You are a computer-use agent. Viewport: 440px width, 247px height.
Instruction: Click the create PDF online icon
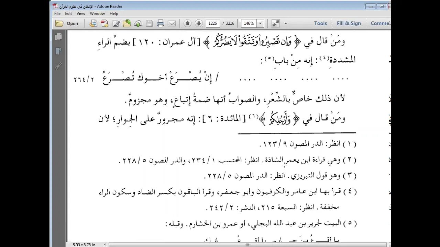point(104,23)
